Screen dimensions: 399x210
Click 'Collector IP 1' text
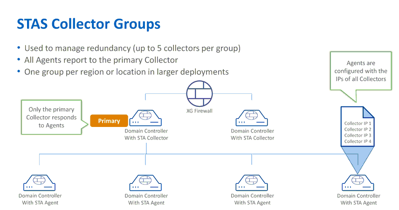tap(358, 123)
